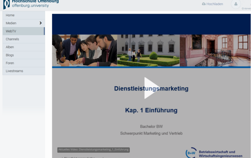
Task: Expand the Medien submenu chevron
Action: click(41, 23)
